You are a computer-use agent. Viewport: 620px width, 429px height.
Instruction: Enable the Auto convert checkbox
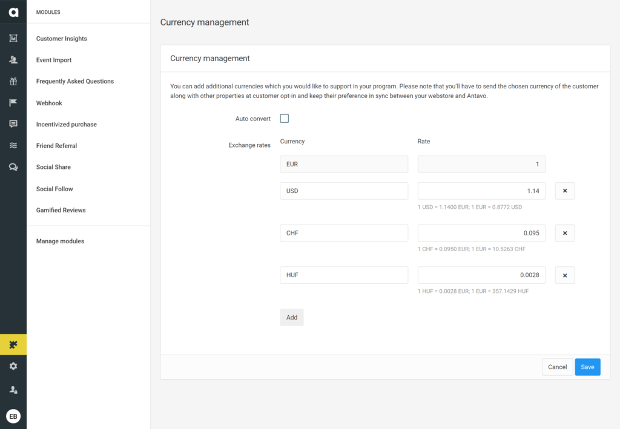(x=285, y=119)
